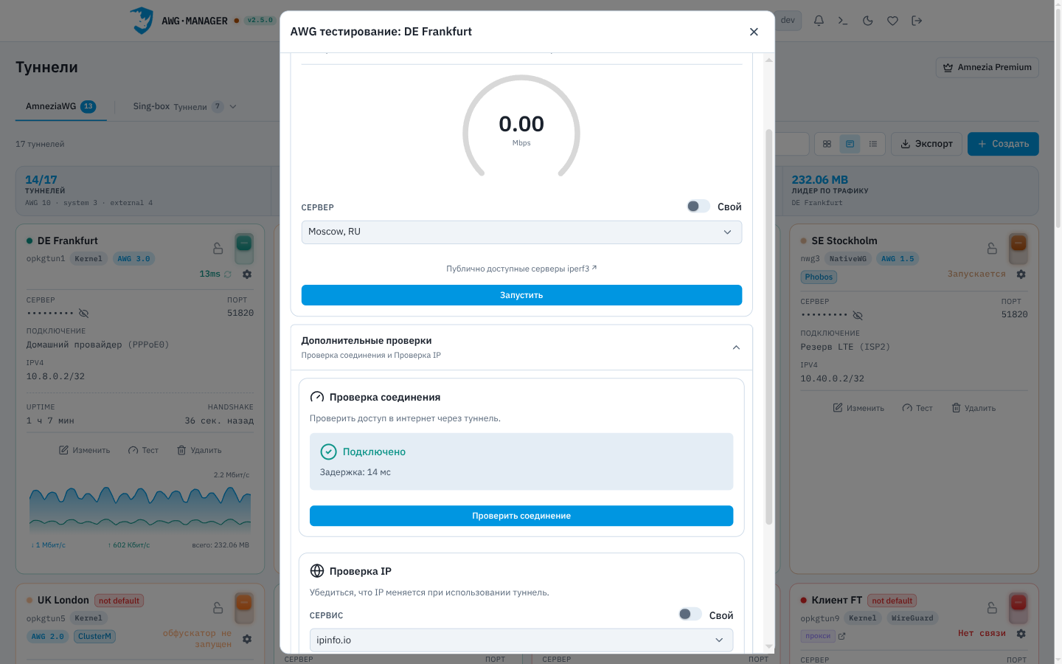
Task: Toggle SE Stockholm tunnel power switch
Action: coord(1018,249)
